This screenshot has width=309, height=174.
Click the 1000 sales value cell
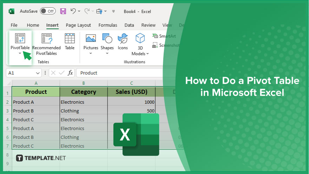(132, 102)
